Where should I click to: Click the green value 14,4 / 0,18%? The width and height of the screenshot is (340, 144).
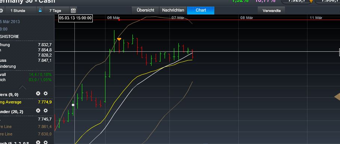pos(40,74)
